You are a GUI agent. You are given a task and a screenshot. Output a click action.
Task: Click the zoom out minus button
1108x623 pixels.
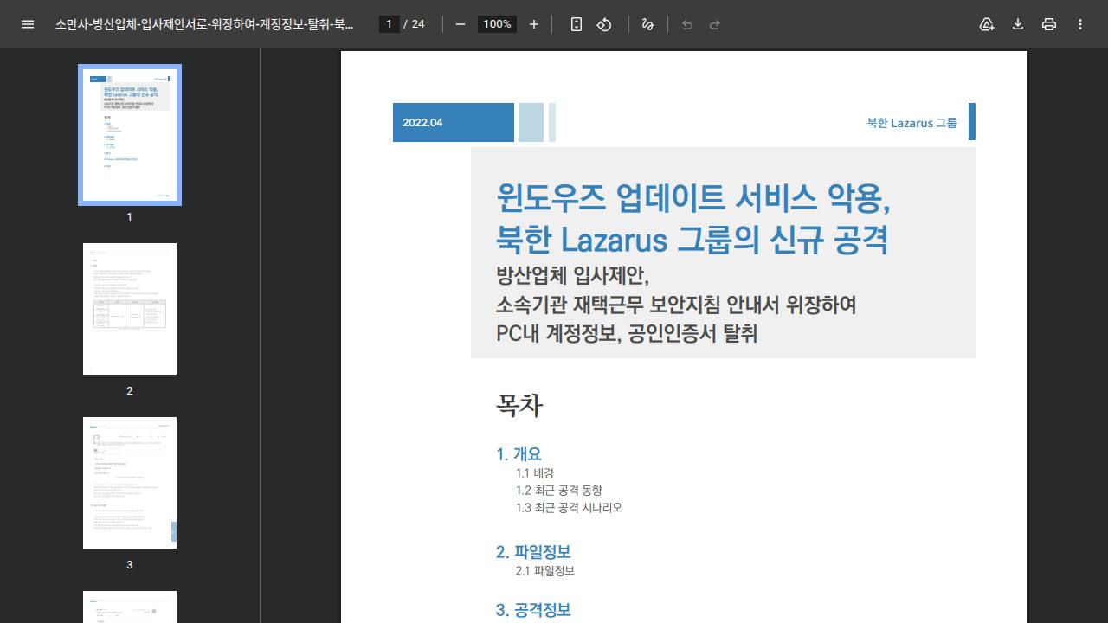point(461,24)
